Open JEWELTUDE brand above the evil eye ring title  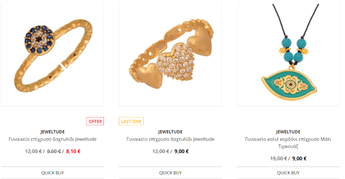point(53,132)
